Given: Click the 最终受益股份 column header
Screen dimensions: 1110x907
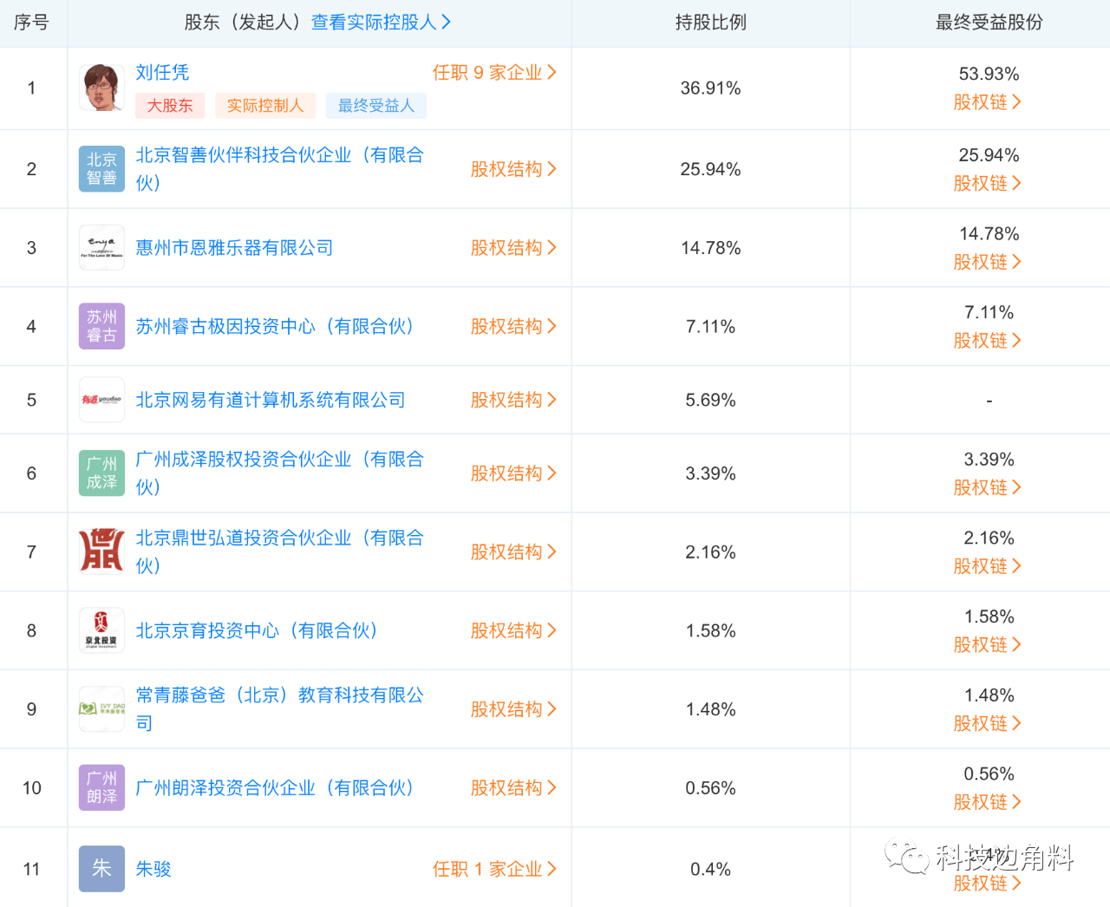Looking at the screenshot, I should (989, 23).
